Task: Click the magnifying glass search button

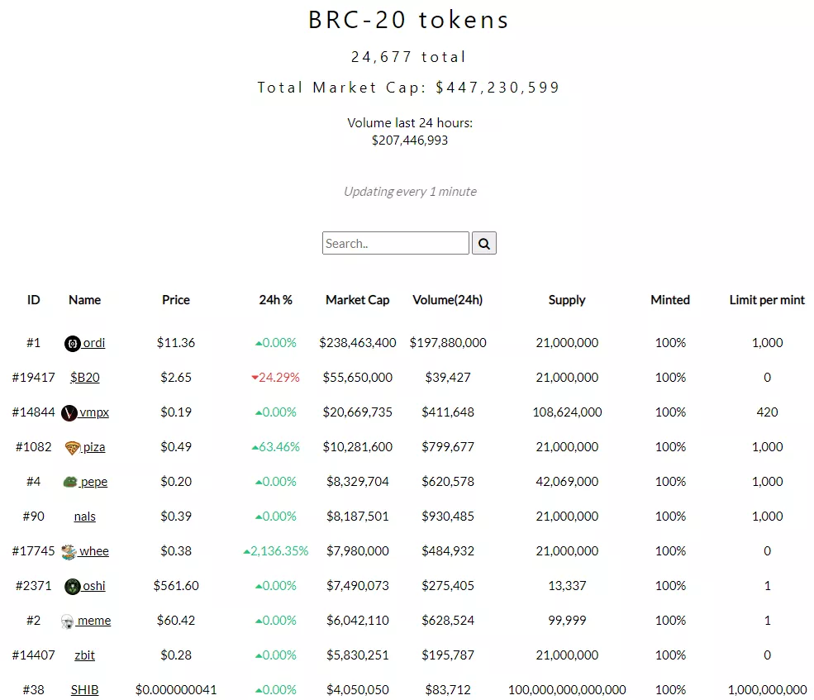Action: click(483, 244)
